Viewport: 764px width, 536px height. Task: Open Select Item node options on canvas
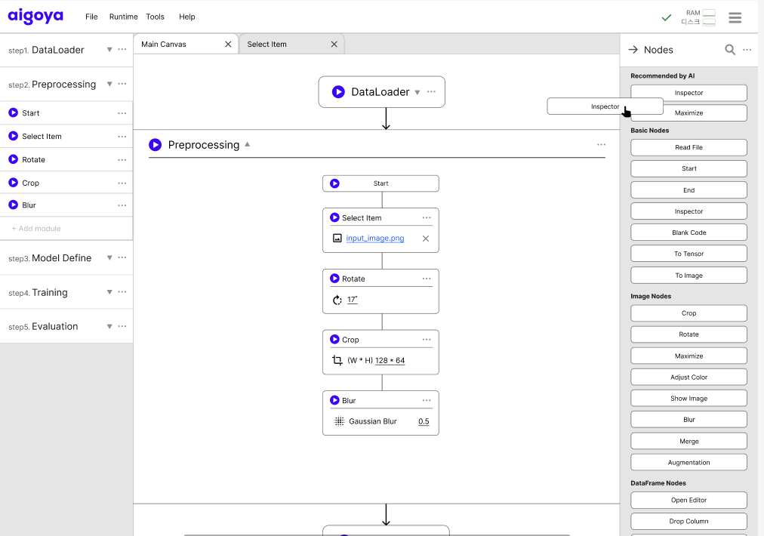(x=427, y=217)
